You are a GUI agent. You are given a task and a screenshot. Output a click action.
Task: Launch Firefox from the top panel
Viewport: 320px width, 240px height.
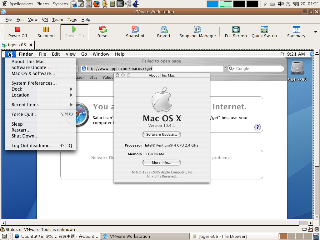(x=97, y=4)
